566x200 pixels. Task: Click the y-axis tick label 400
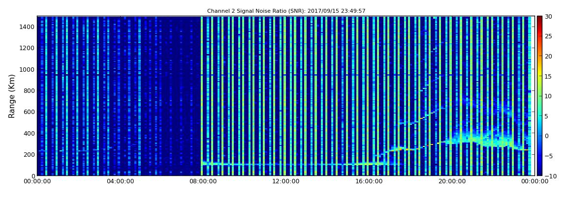[29, 133]
